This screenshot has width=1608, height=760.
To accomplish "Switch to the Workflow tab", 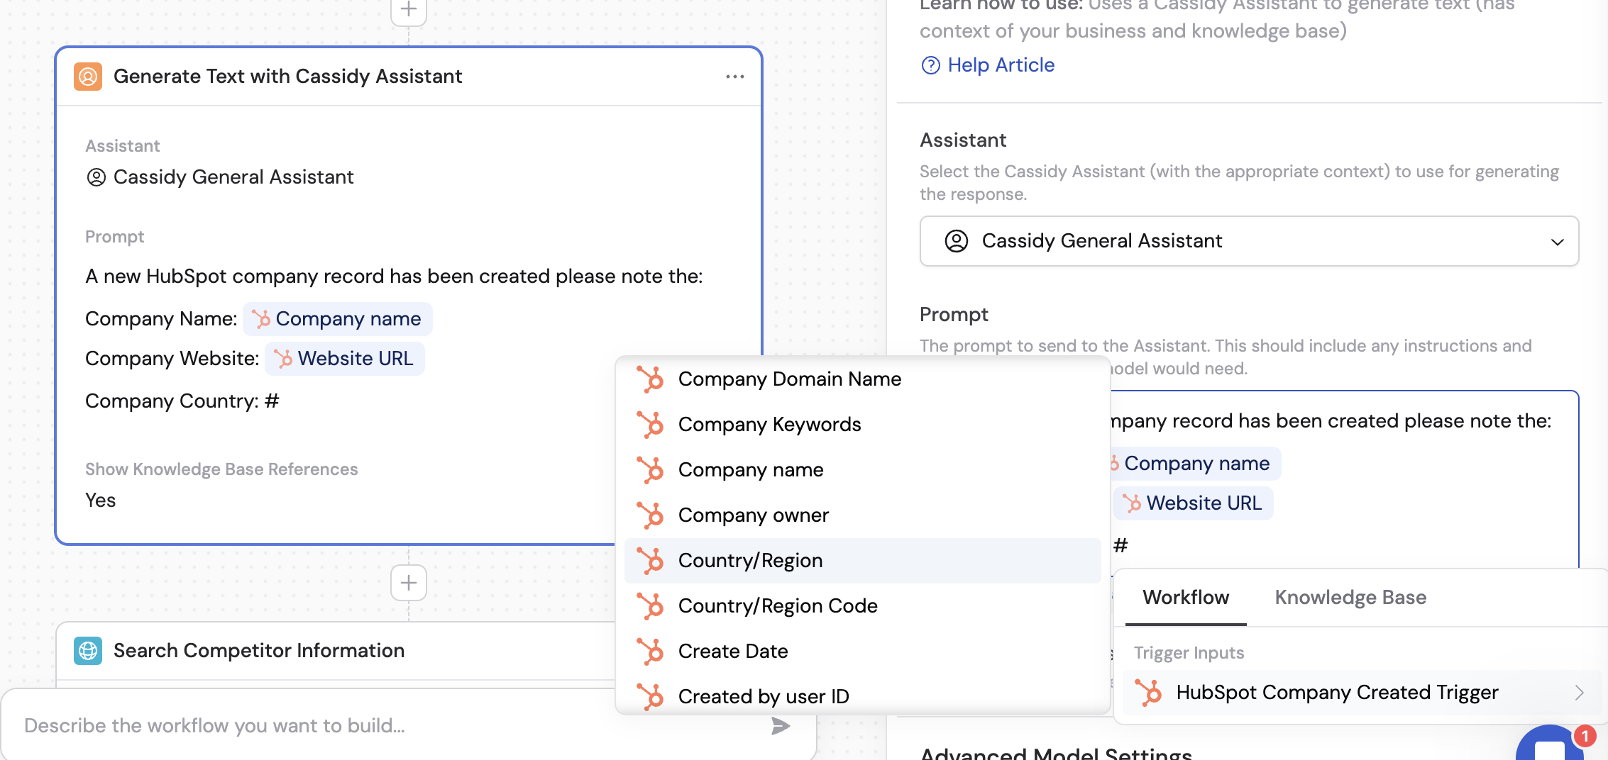I will 1186,597.
